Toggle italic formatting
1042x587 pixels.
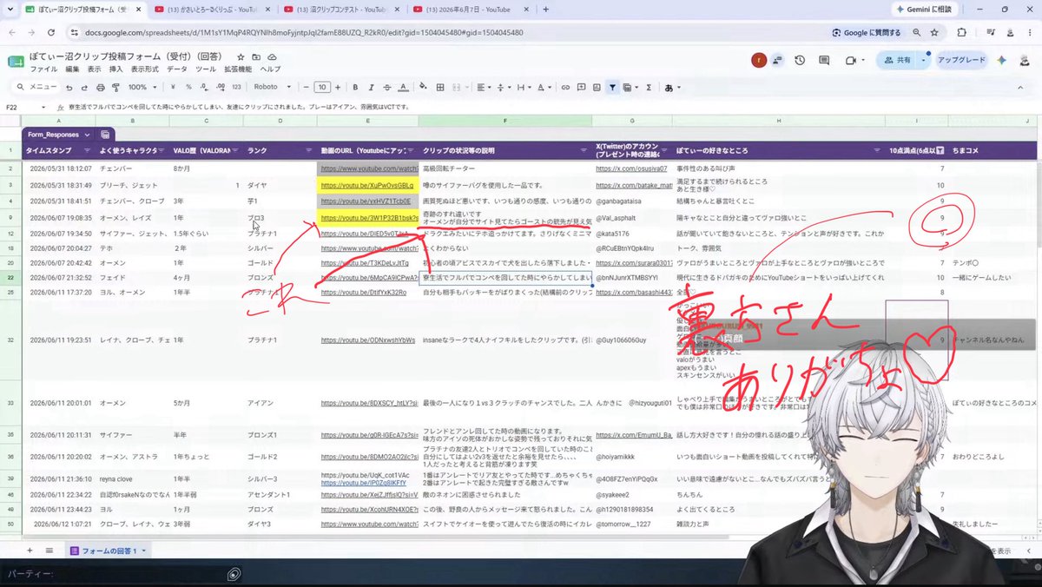[371, 88]
